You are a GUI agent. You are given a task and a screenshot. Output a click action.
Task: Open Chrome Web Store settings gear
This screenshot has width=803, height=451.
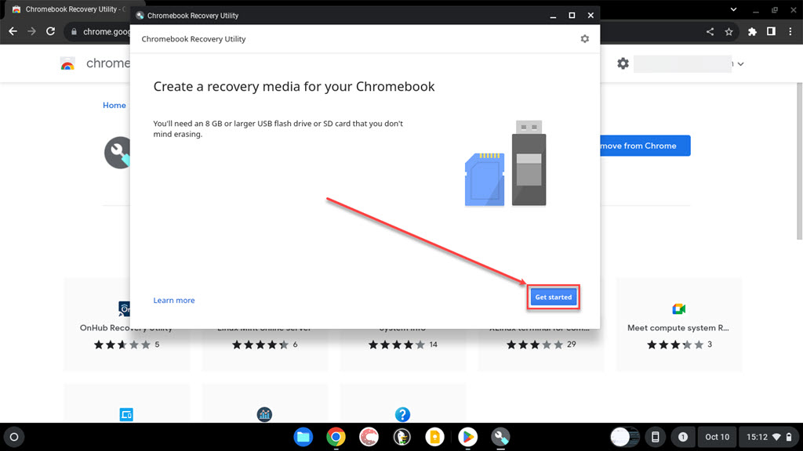click(623, 63)
